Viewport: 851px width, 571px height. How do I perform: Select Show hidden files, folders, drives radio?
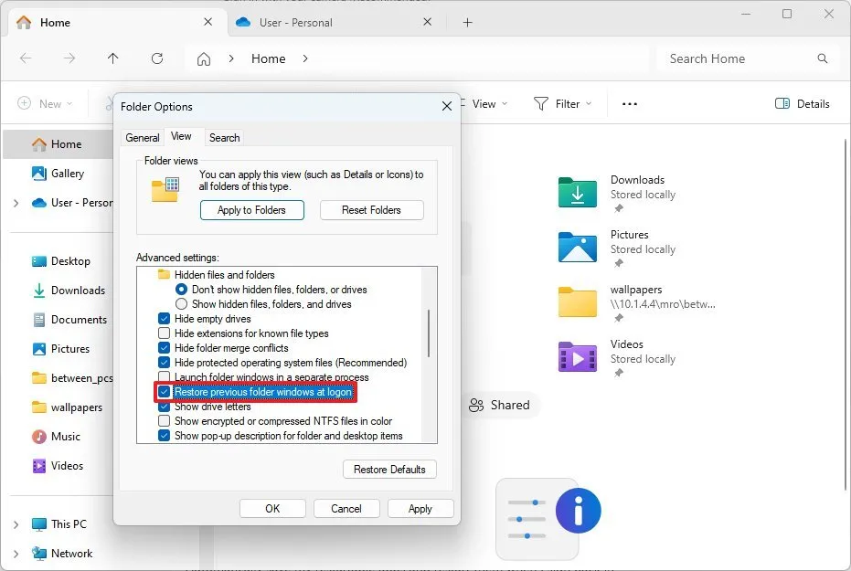click(181, 304)
